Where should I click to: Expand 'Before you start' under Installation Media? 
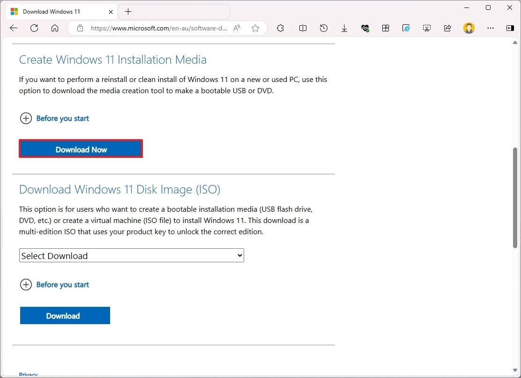pos(54,118)
